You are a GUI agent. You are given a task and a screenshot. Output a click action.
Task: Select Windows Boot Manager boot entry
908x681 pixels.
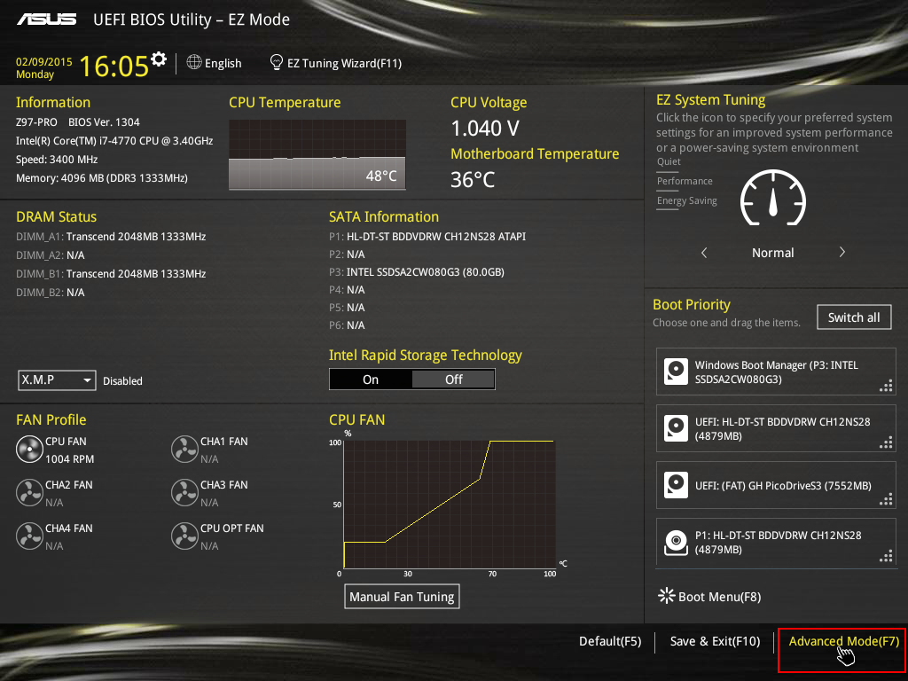tap(776, 372)
